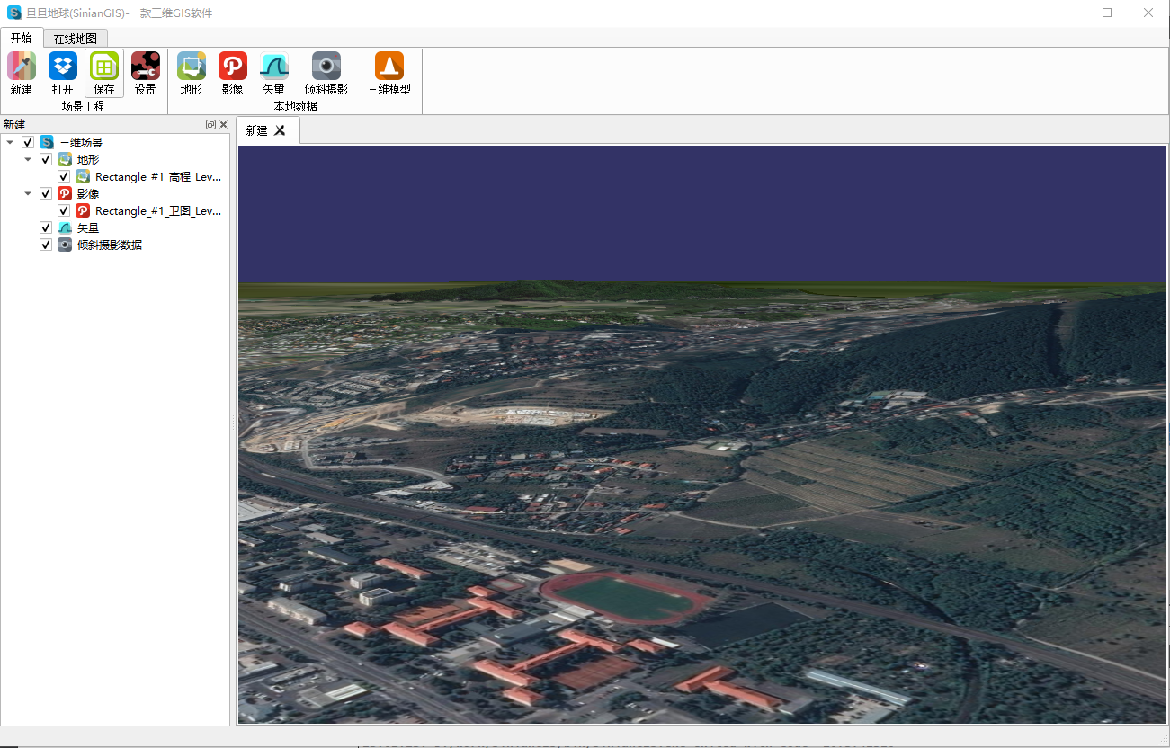Toggle Rectangle_#1_卫图 layer checkbox
1170x748 pixels.
(64, 210)
